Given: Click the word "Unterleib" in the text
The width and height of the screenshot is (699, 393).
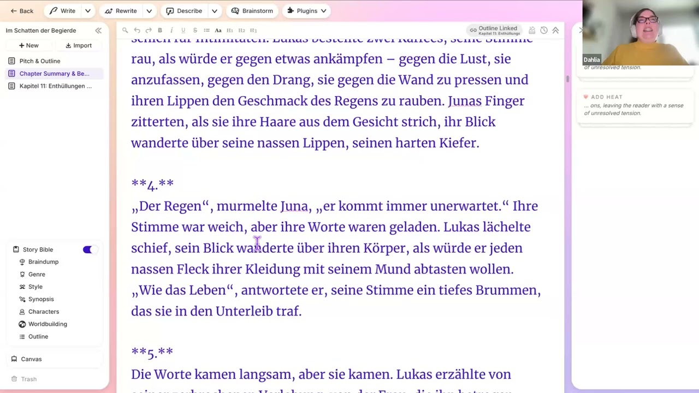Looking at the screenshot, I should (x=244, y=311).
